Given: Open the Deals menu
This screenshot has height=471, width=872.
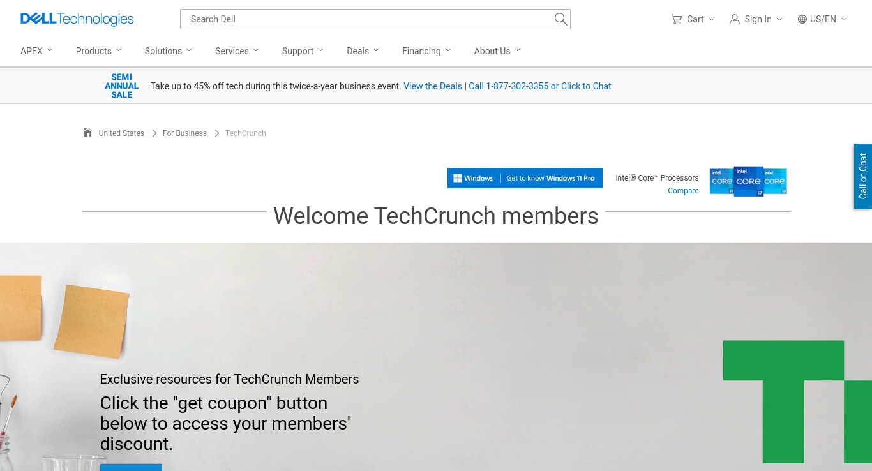Looking at the screenshot, I should 363,51.
